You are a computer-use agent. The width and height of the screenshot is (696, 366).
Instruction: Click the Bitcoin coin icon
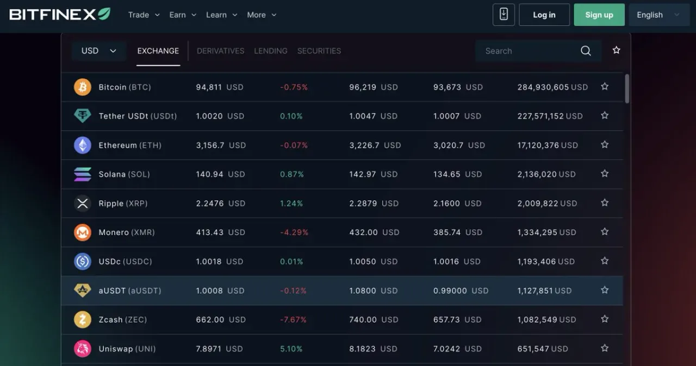click(x=83, y=87)
